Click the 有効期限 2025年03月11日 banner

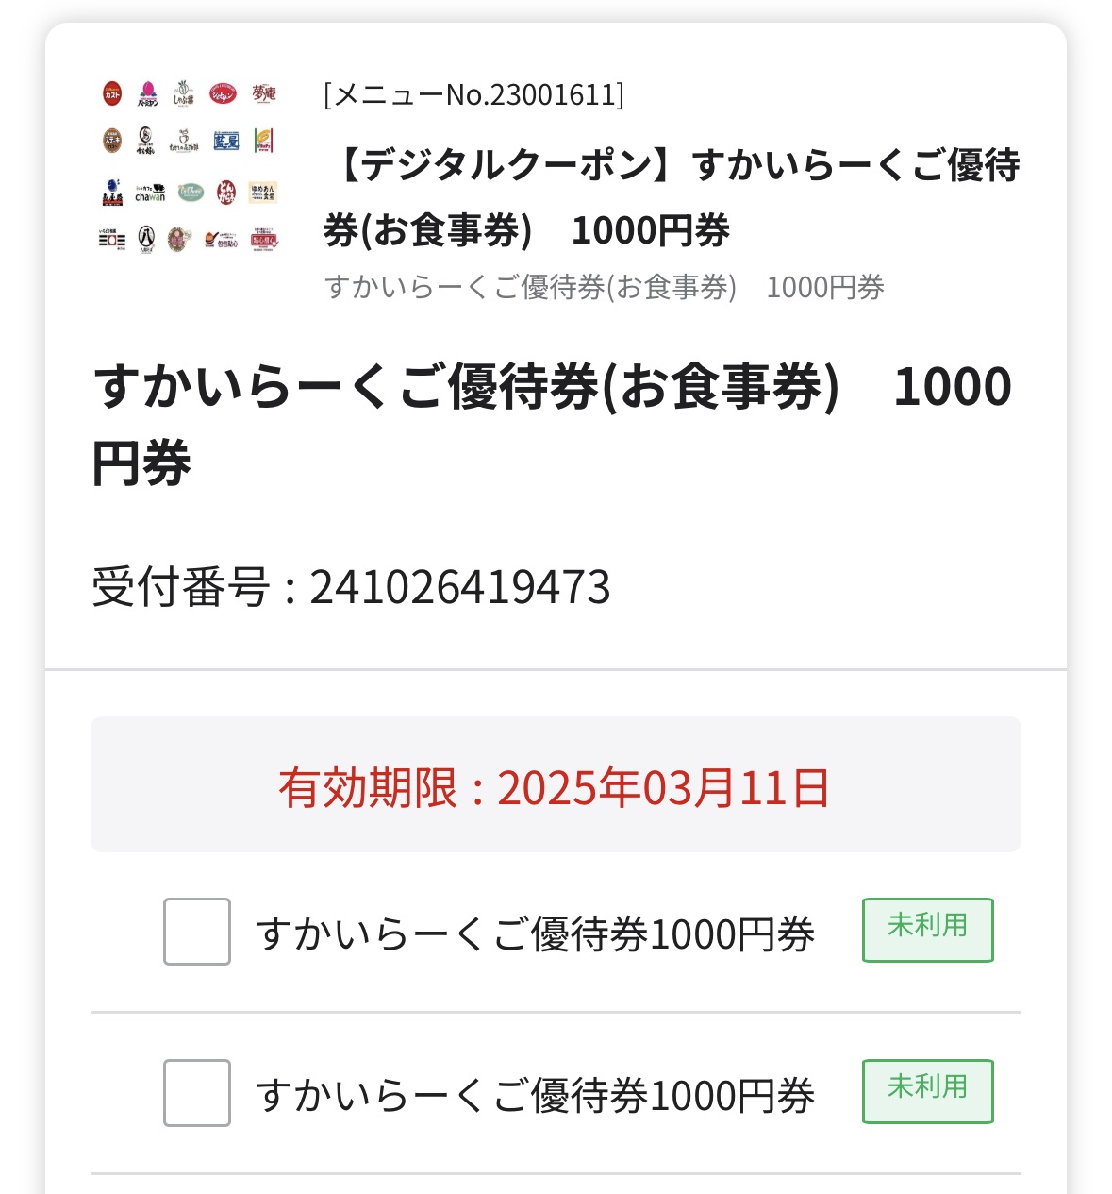(556, 784)
